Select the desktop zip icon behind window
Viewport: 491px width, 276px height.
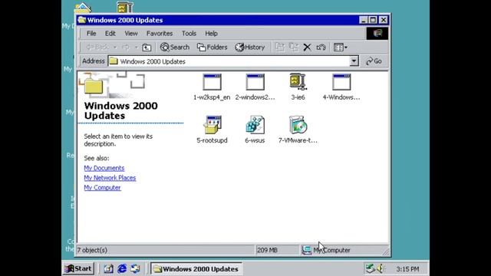pyautogui.click(x=124, y=8)
